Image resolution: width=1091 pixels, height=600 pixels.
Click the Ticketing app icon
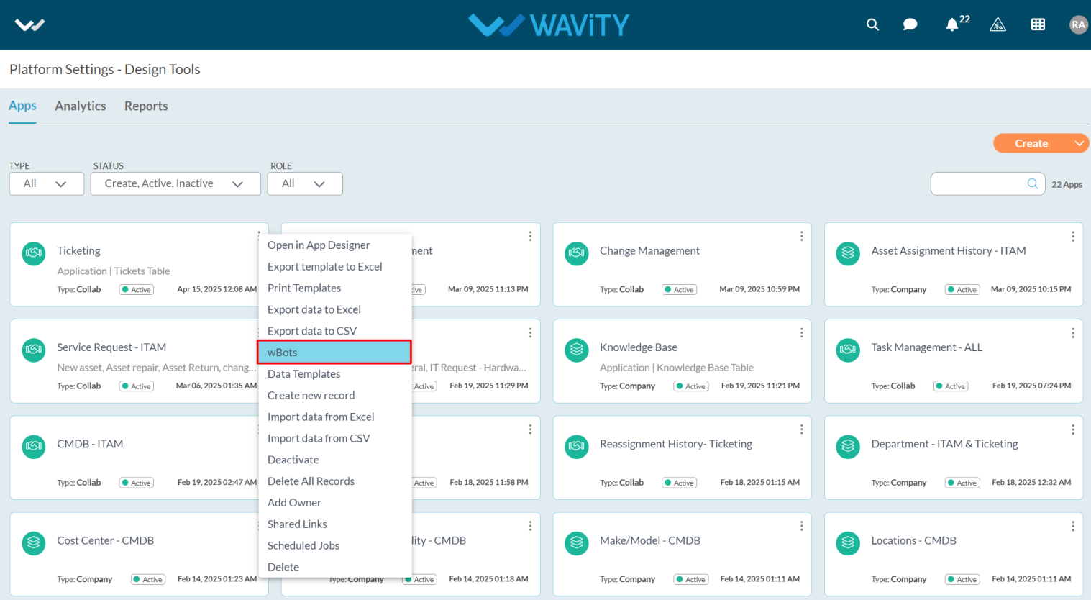point(34,253)
